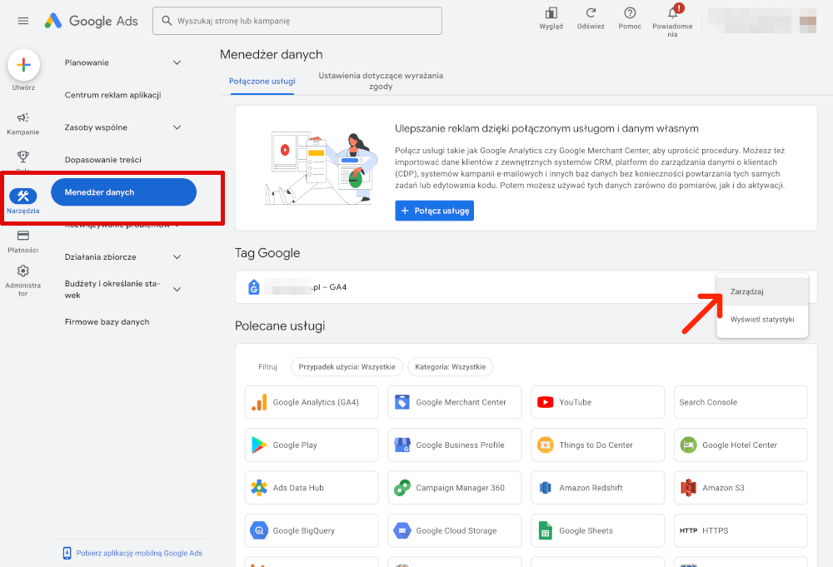Select the Ads Data Hub card
This screenshot has width=833, height=567.
point(312,488)
